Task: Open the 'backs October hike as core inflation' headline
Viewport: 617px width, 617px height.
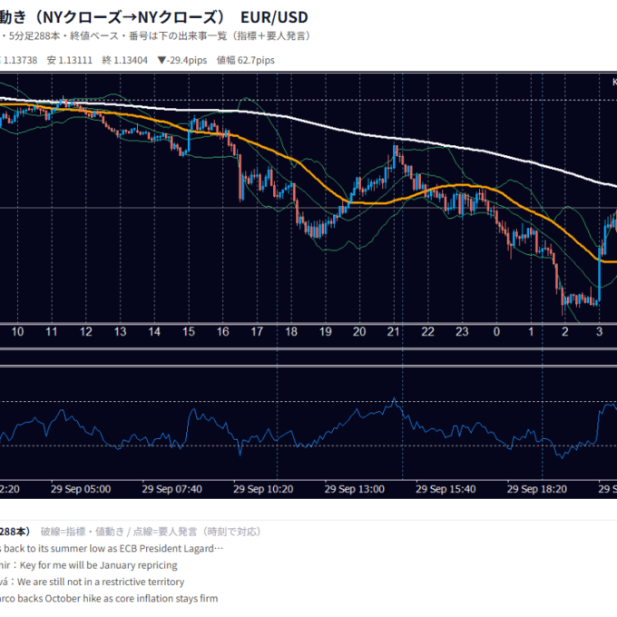Action: pos(109,599)
